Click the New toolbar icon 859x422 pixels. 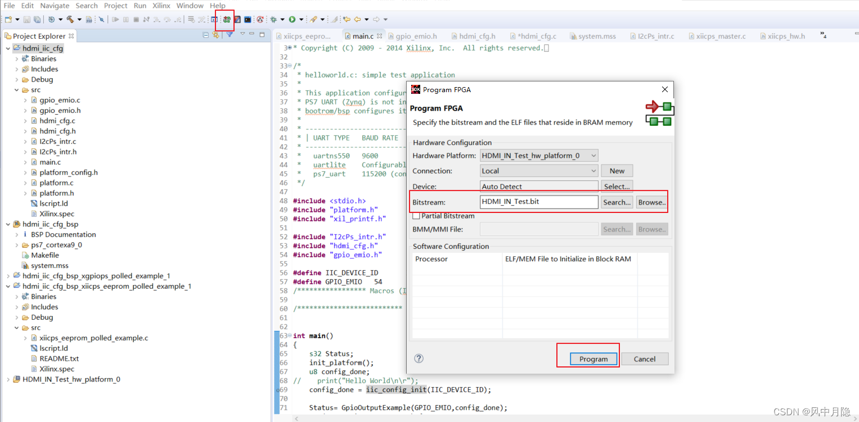click(8, 19)
